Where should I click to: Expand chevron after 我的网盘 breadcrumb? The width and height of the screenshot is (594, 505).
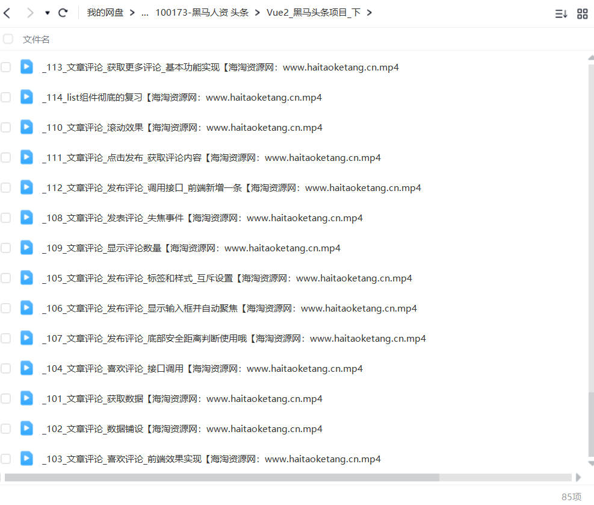click(x=132, y=13)
